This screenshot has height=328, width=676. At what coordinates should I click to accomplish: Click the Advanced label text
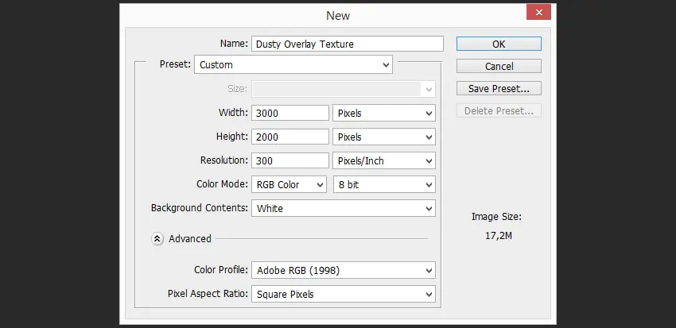pos(190,239)
